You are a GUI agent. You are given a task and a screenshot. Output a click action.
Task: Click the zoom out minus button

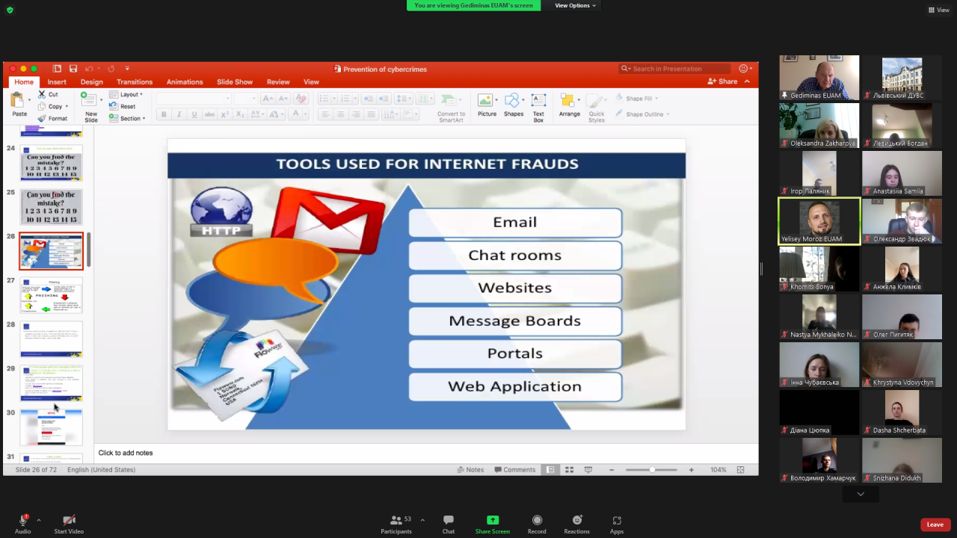(612, 470)
